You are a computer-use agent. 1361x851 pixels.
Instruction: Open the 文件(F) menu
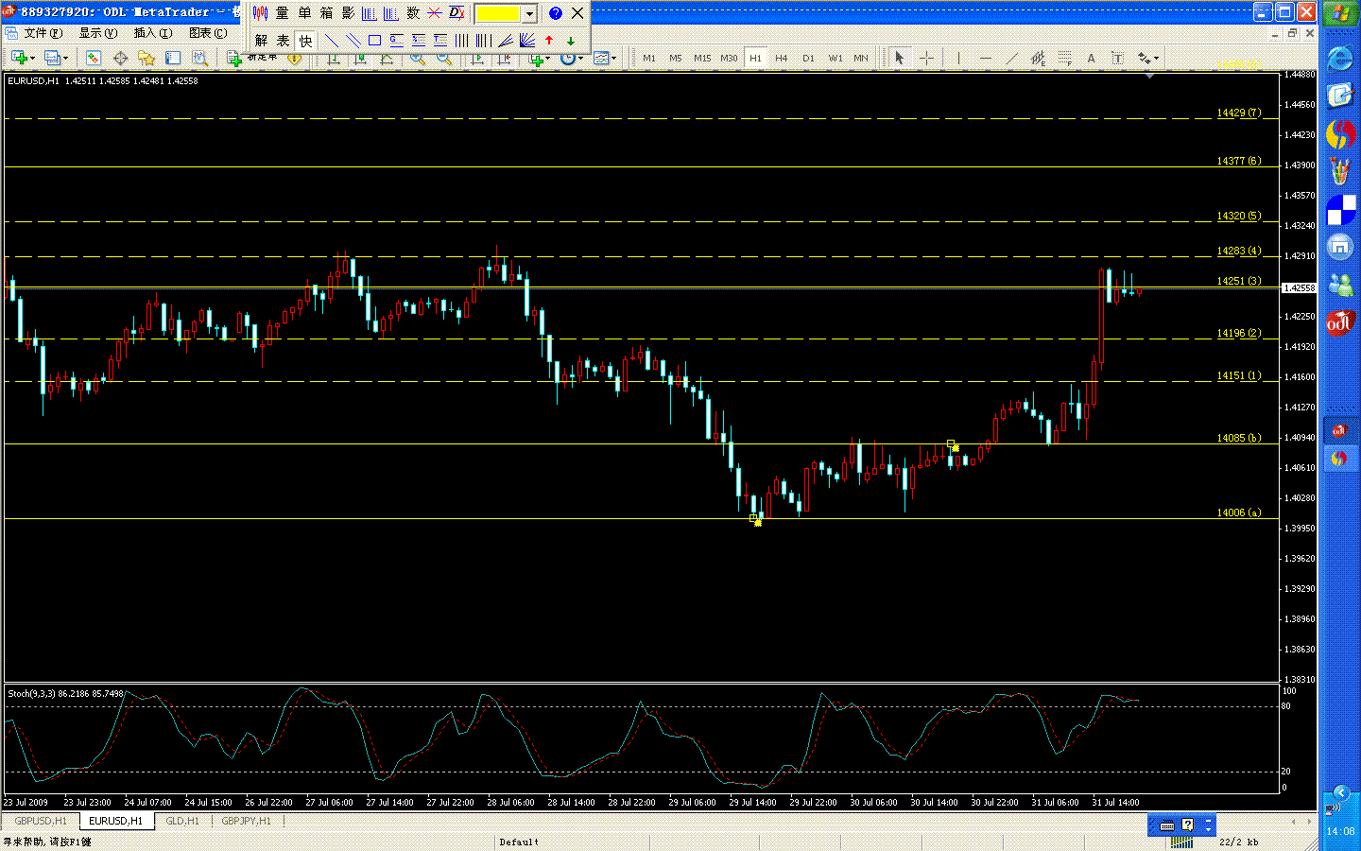43,33
